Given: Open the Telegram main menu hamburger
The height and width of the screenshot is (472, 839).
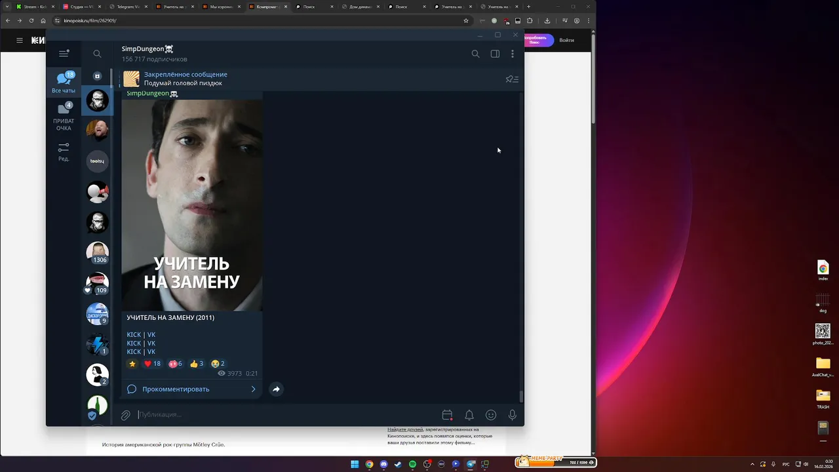Looking at the screenshot, I should 64,54.
